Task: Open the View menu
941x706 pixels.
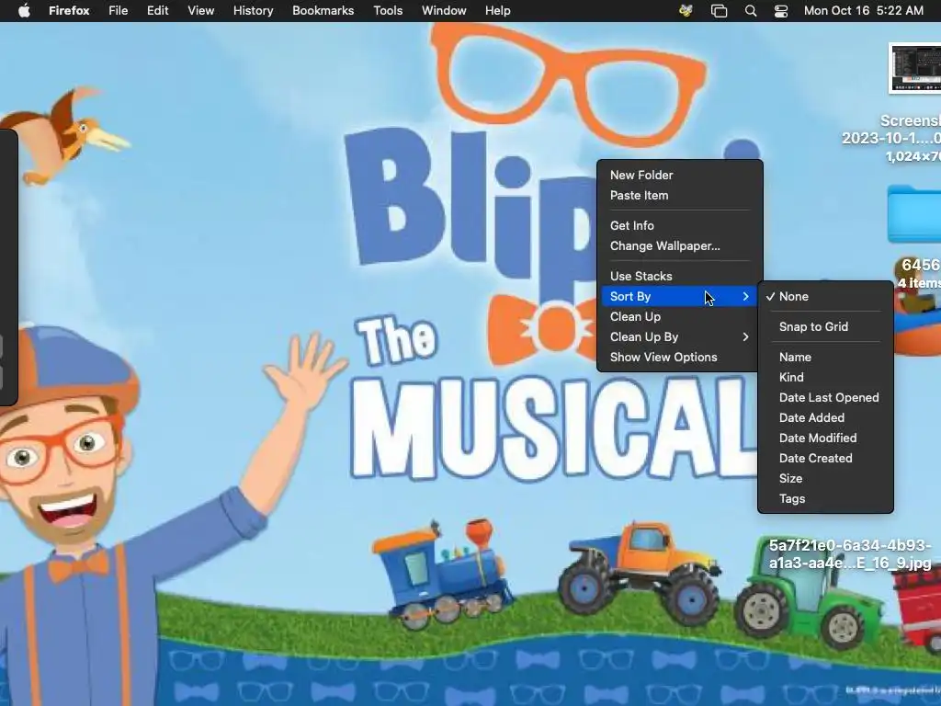Action: (x=201, y=11)
